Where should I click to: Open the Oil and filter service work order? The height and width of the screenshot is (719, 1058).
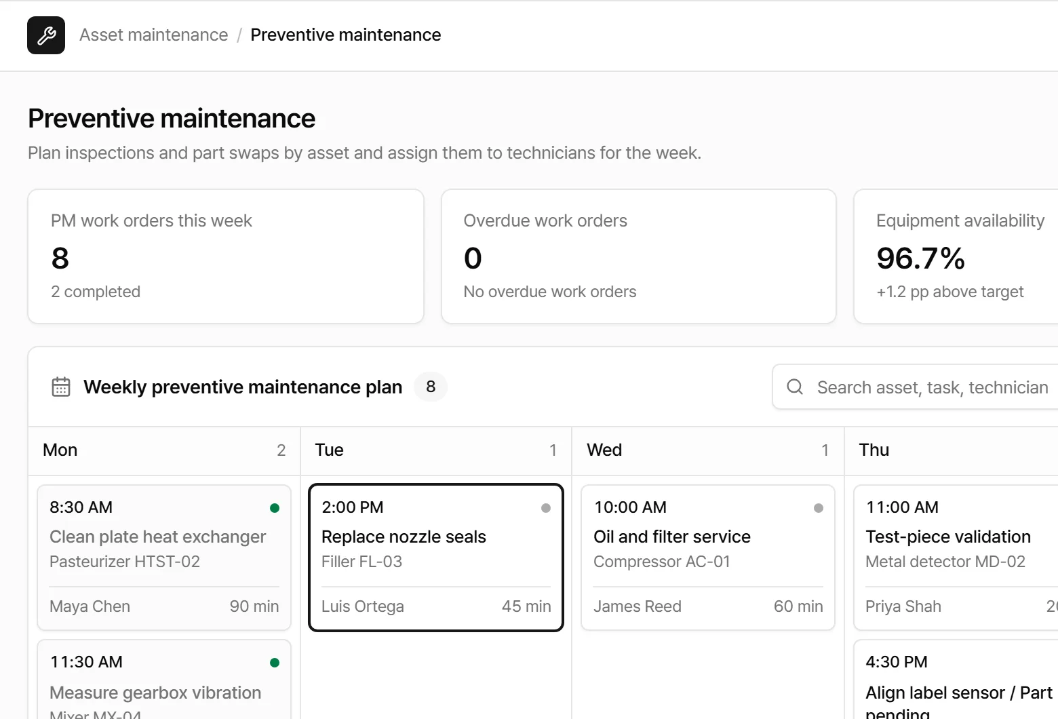tap(708, 558)
